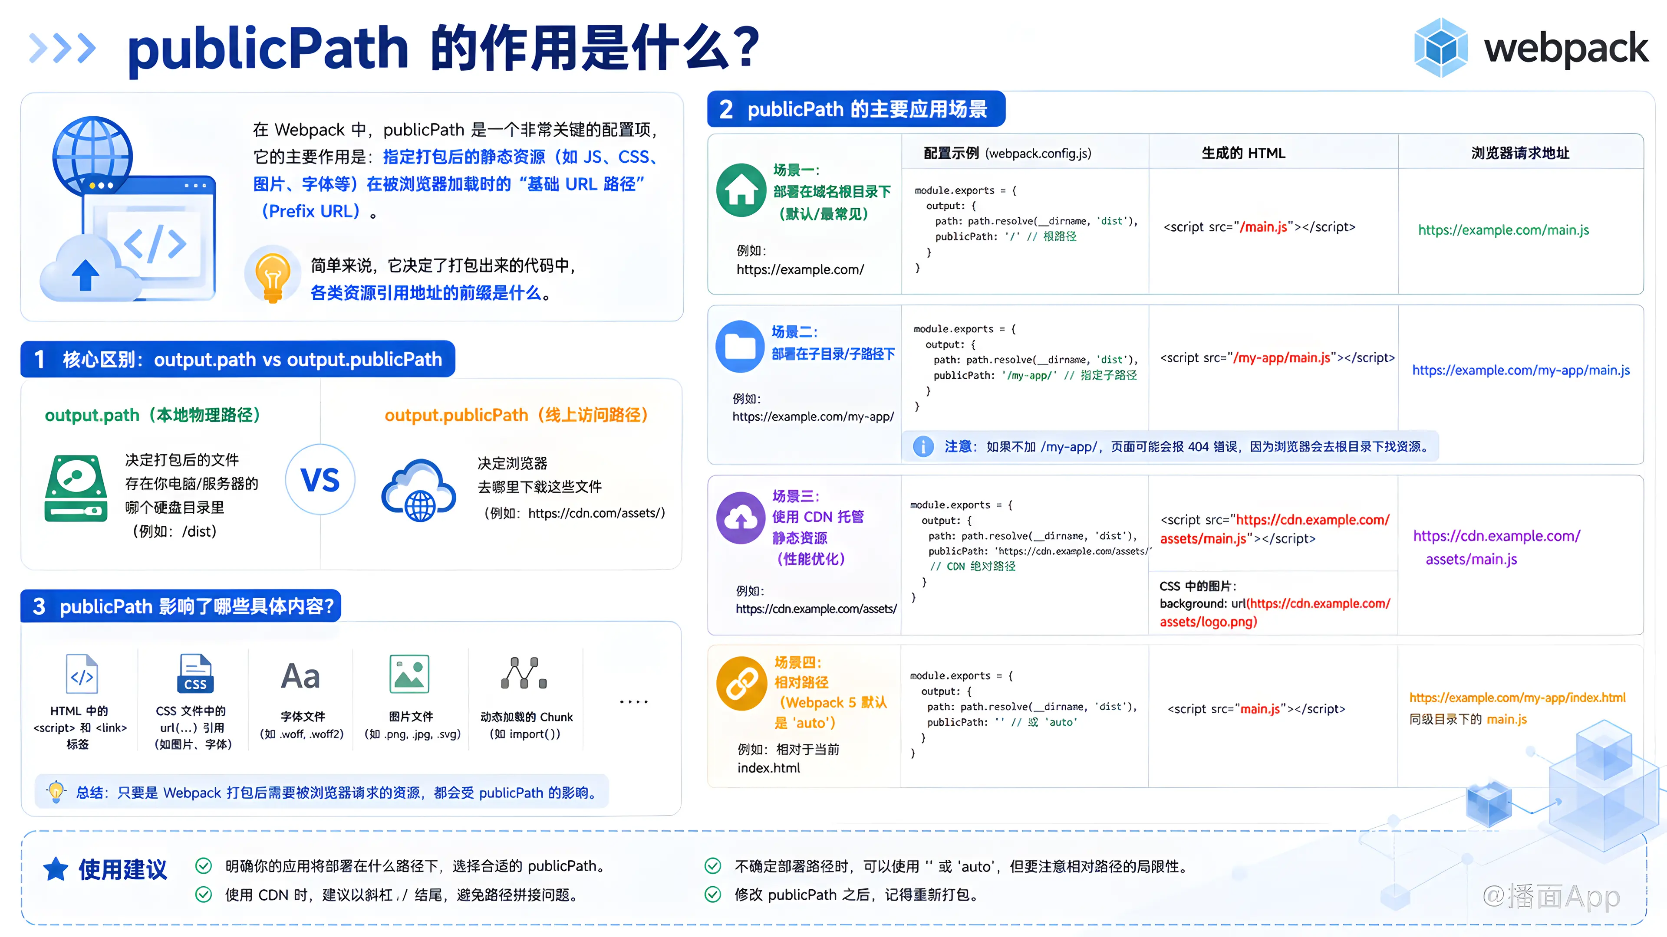
Task: Click the 浏览器请求地址 column header
Action: point(1520,153)
